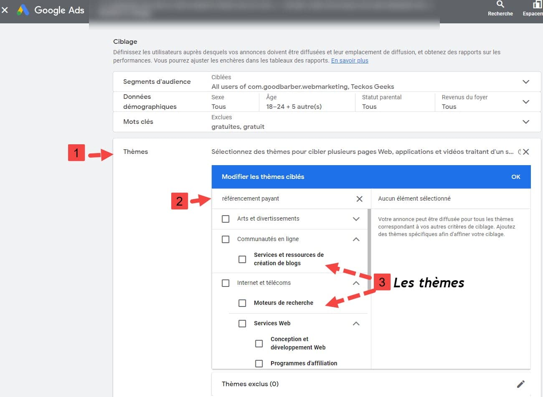Close the Google Ads editor with the X icon
The width and height of the screenshot is (543, 397).
(x=5, y=10)
